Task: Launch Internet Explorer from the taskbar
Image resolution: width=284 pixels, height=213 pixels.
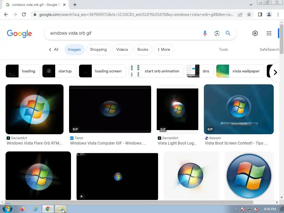Action: click(35, 209)
